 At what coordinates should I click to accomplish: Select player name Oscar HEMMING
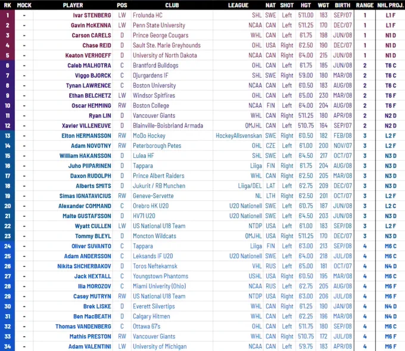point(92,105)
